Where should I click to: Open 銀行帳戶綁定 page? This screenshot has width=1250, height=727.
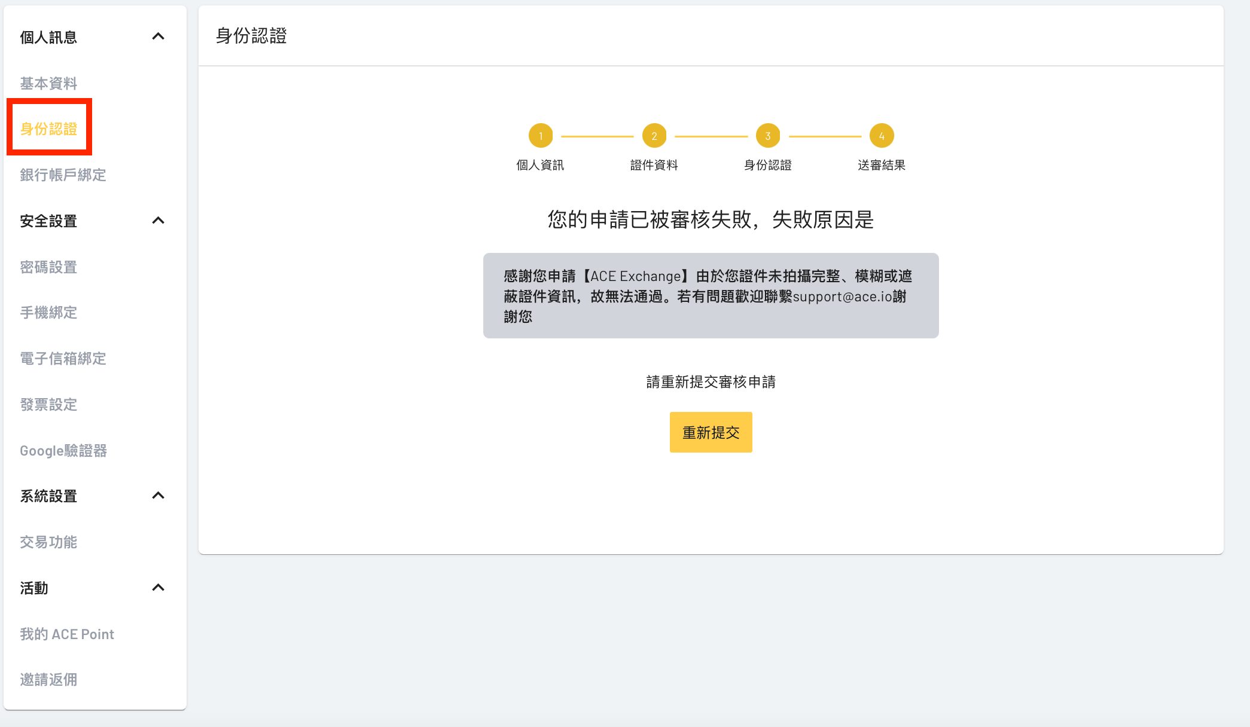pyautogui.click(x=63, y=175)
